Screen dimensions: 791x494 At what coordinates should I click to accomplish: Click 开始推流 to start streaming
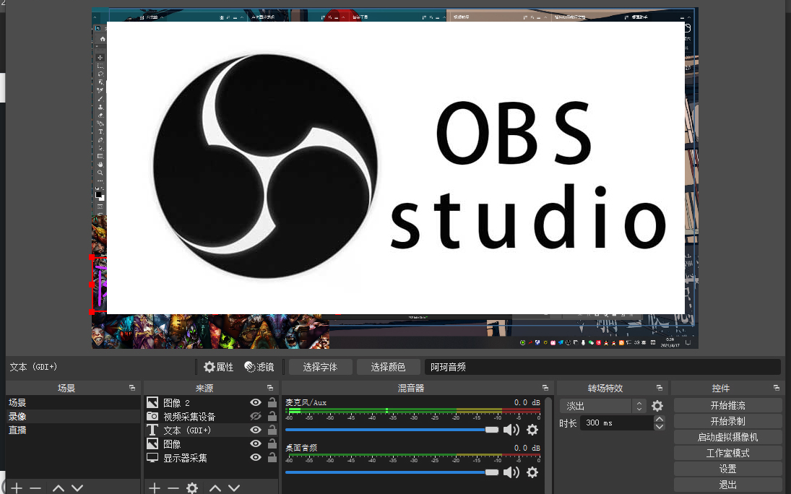click(727, 406)
